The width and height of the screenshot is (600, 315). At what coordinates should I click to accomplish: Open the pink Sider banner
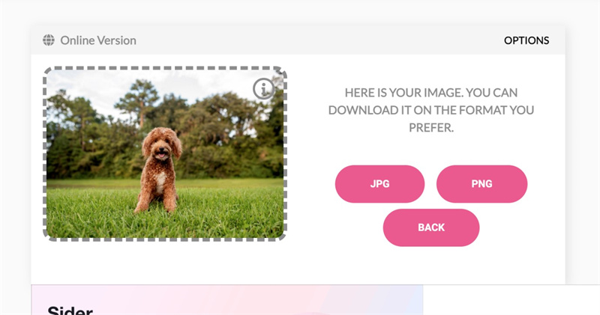click(x=227, y=300)
